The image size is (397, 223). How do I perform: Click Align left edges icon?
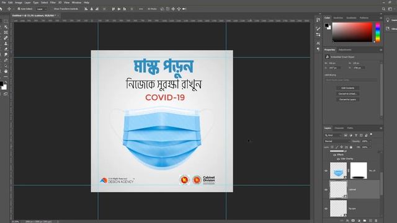86,9
